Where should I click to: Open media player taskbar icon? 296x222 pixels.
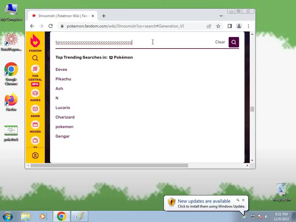pyautogui.click(x=43, y=216)
